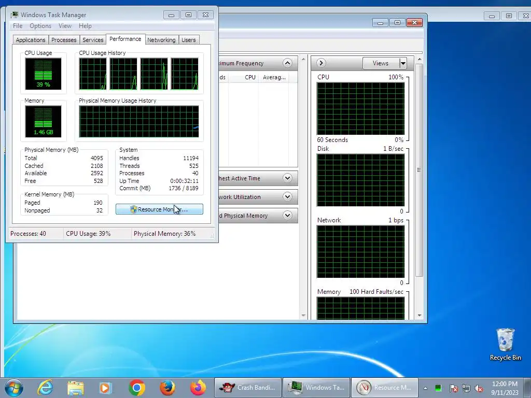531x398 pixels.
Task: Open Action Center flag tray icon
Action: (x=453, y=388)
